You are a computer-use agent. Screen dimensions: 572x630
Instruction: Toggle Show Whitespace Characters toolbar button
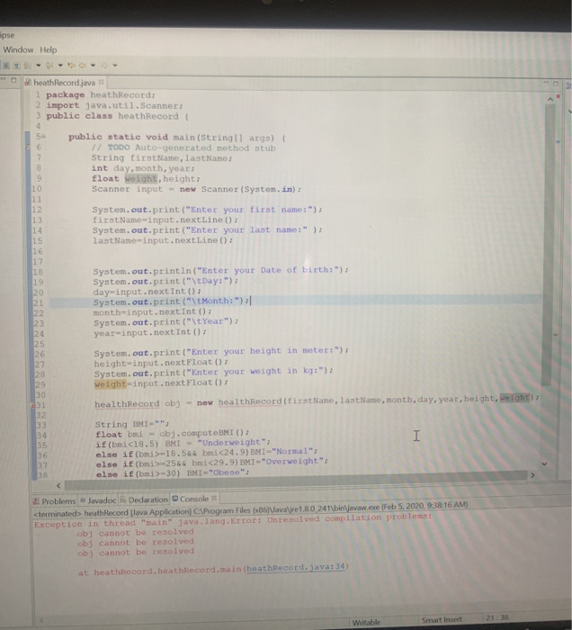click(17, 66)
